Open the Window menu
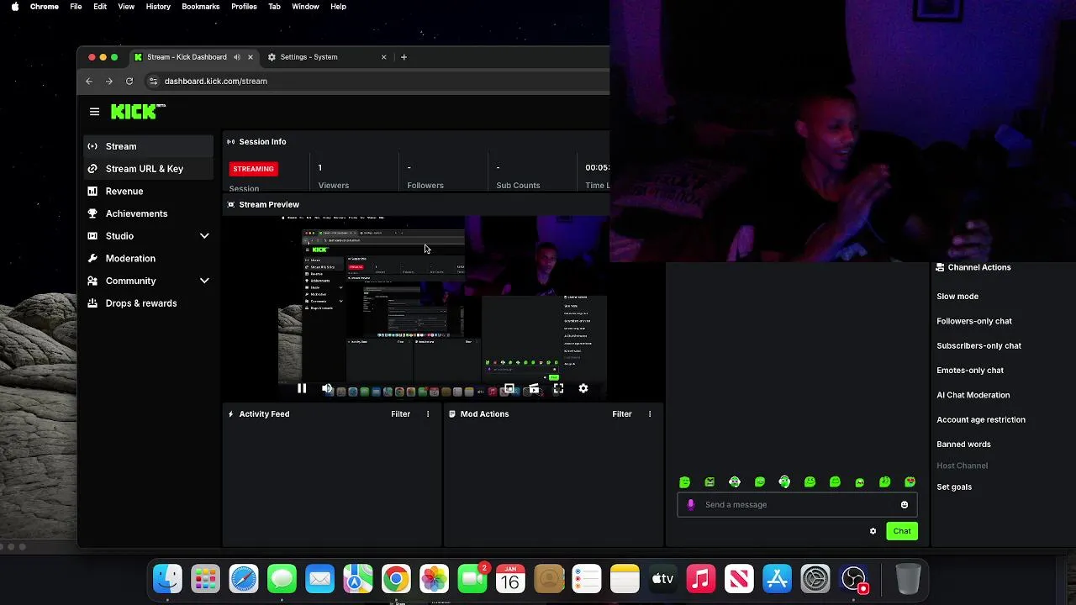The width and height of the screenshot is (1076, 605). click(x=305, y=7)
